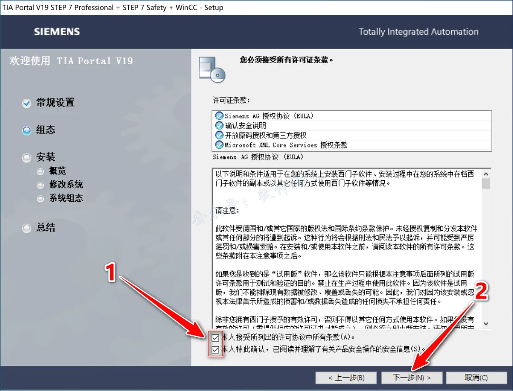Click status icon of 开放原码授权和第三方授权 entry
Image resolution: width=513 pixels, height=391 pixels.
[219, 135]
